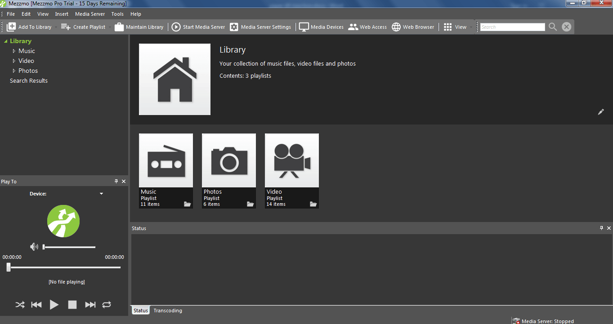Skip to next track
The image size is (613, 324).
point(90,305)
